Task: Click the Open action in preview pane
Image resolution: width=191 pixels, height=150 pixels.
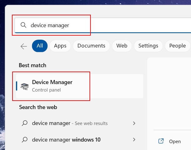Action: [175, 142]
